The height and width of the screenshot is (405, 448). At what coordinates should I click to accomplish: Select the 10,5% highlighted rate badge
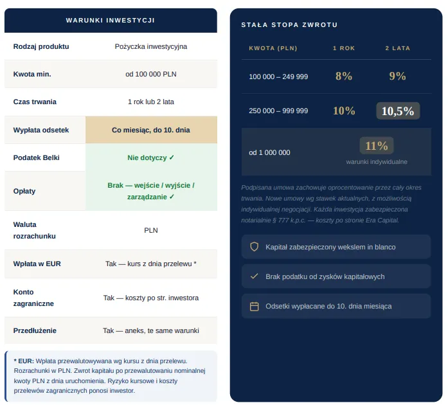point(398,111)
